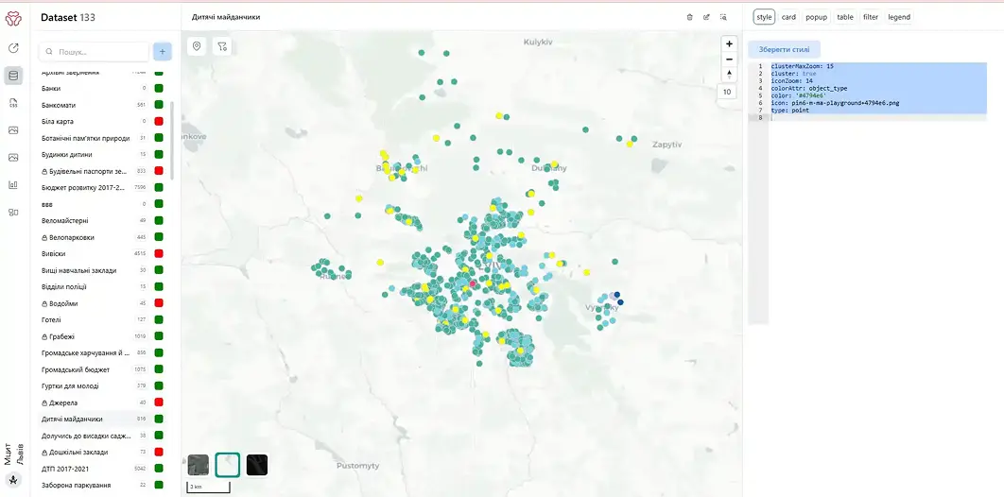
Task: Click the location pin tool on the map
Action: tap(197, 46)
